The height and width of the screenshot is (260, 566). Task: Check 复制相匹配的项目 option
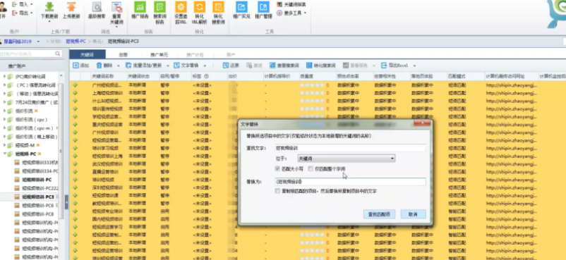click(x=277, y=191)
